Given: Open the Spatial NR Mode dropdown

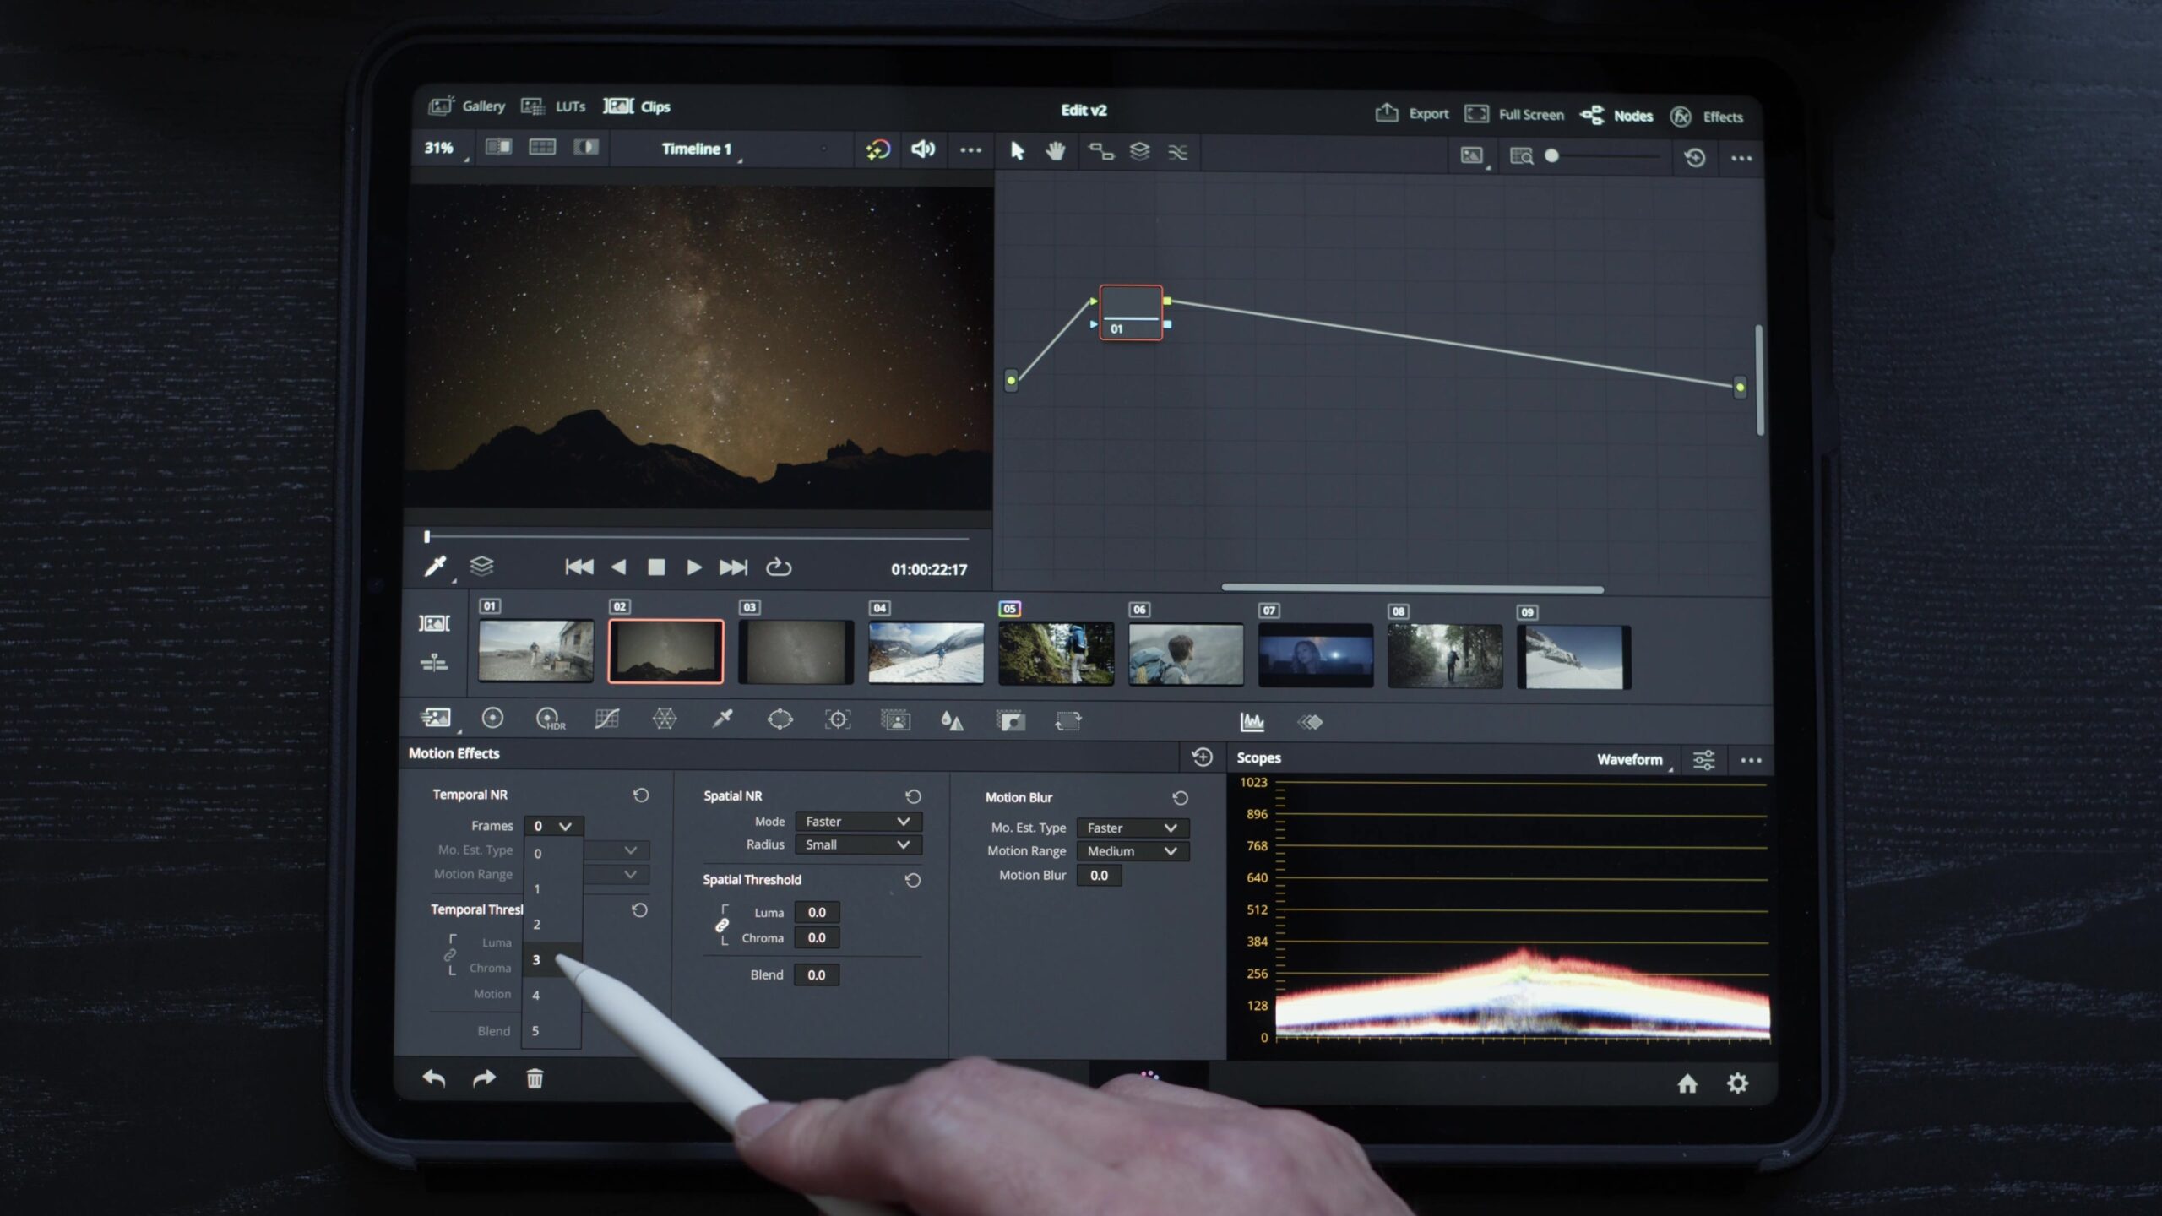Looking at the screenshot, I should click(858, 821).
